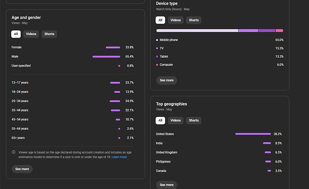Select the All chip under Top geographies

click(x=161, y=120)
